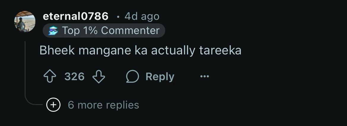Click the 326 vote count
Viewport: 347px width, 126px height.
[74, 77]
